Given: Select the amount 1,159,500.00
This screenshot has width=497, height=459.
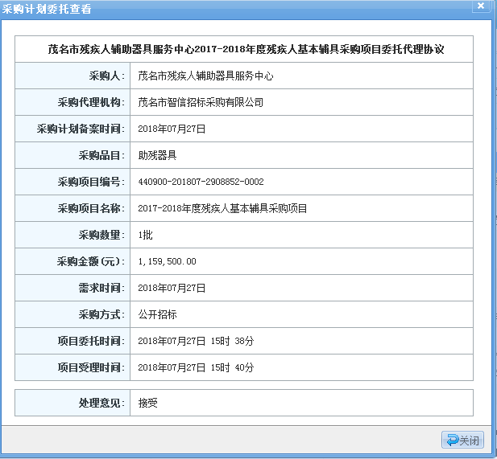Looking at the screenshot, I should point(167,261).
